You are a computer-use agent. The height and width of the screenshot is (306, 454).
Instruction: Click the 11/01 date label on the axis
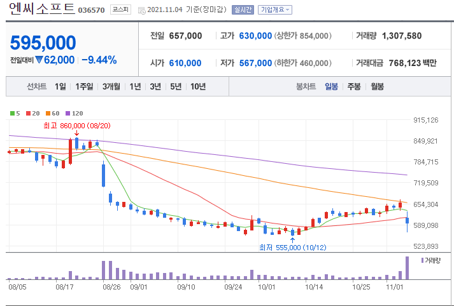[x=394, y=287]
